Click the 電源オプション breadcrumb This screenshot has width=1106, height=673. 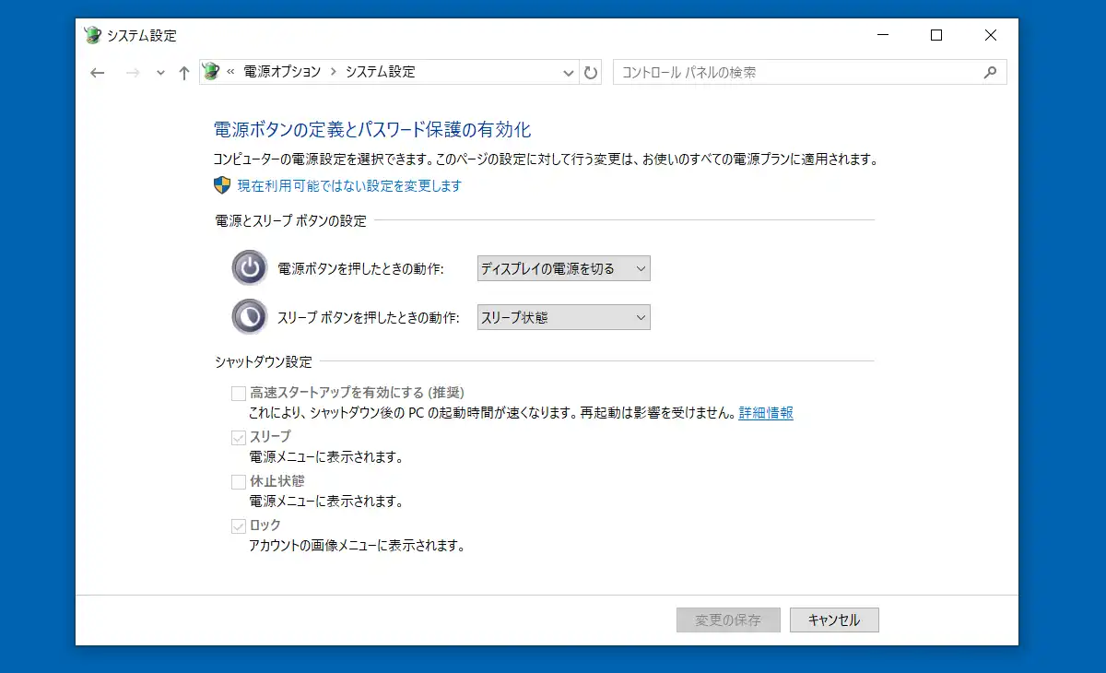pyautogui.click(x=282, y=72)
